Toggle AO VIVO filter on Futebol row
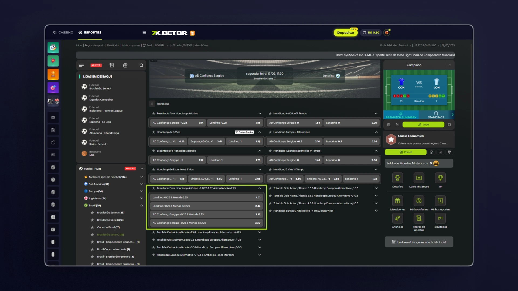The image size is (518, 291). click(130, 169)
